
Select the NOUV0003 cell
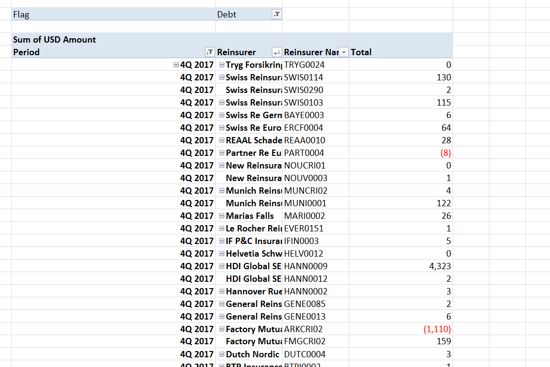(x=315, y=178)
